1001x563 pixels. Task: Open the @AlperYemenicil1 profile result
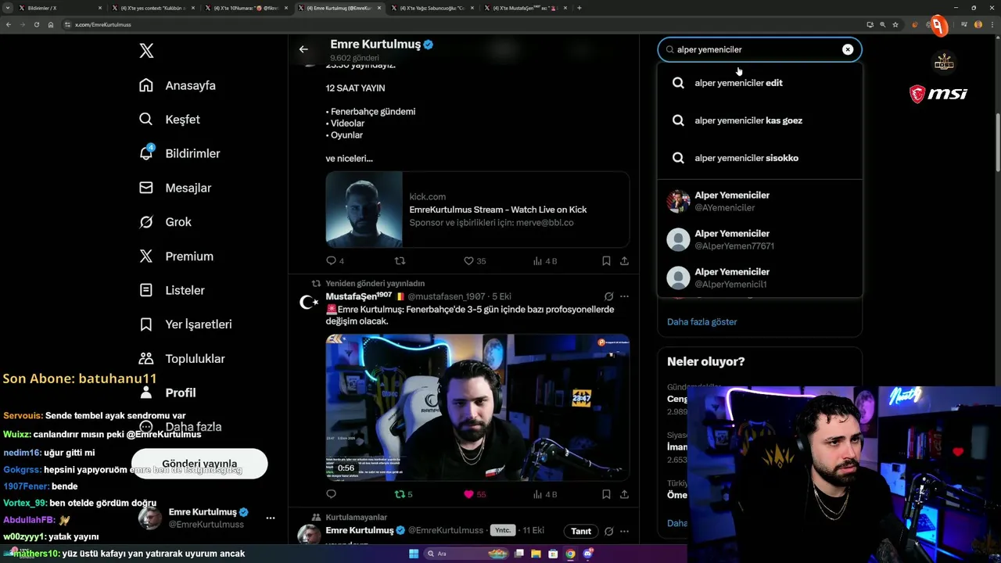(759, 278)
